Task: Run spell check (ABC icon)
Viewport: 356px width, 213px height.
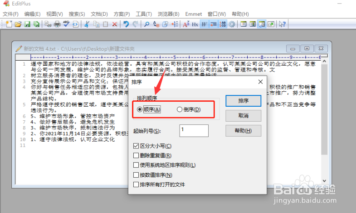Action: [66, 24]
